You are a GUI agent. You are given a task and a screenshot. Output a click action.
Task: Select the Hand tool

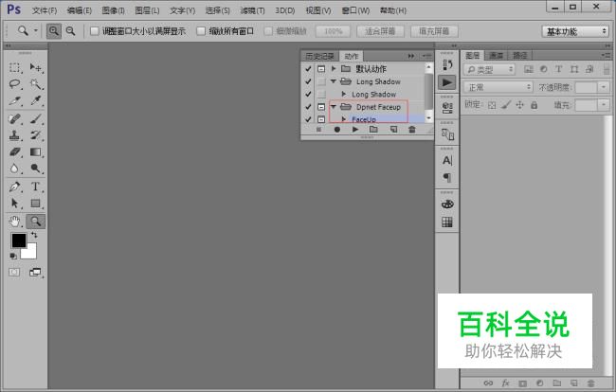click(x=14, y=222)
